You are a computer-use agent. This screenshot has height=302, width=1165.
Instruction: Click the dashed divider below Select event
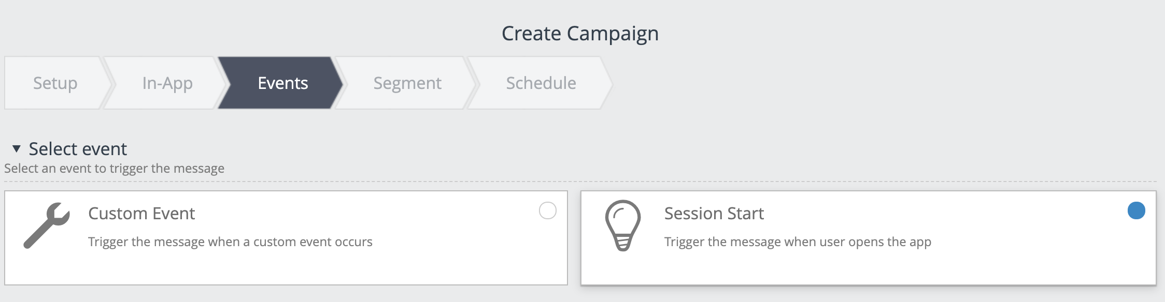(x=580, y=182)
